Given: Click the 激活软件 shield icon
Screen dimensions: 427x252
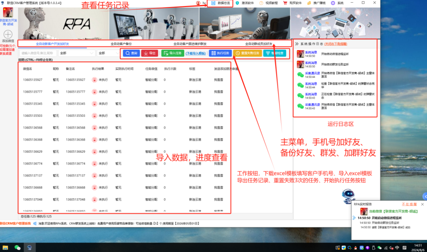Looking at the screenshot, I should pyautogui.click(x=237, y=3).
